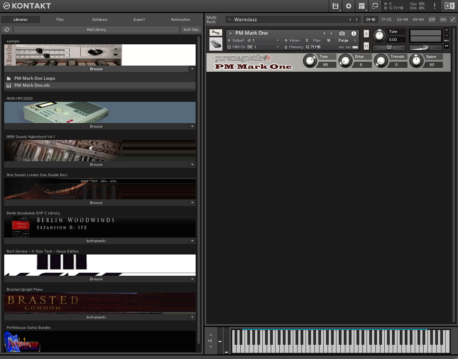The width and height of the screenshot is (458, 359).
Task: Toggle the KSP script editor button
Action: click(x=432, y=20)
